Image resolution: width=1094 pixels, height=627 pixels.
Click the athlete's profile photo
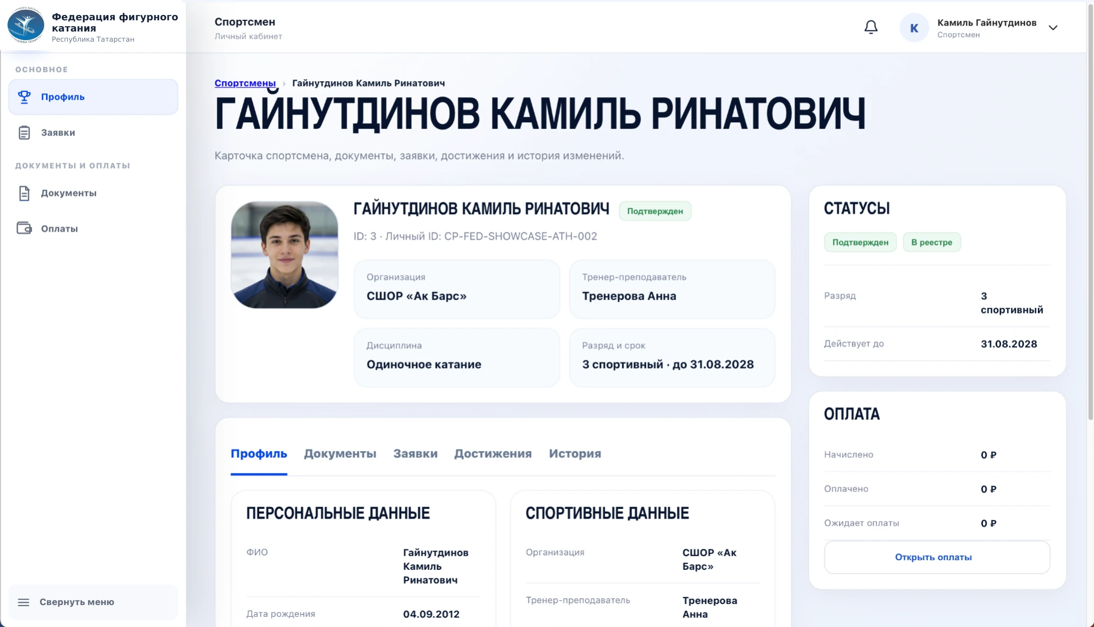coord(285,255)
